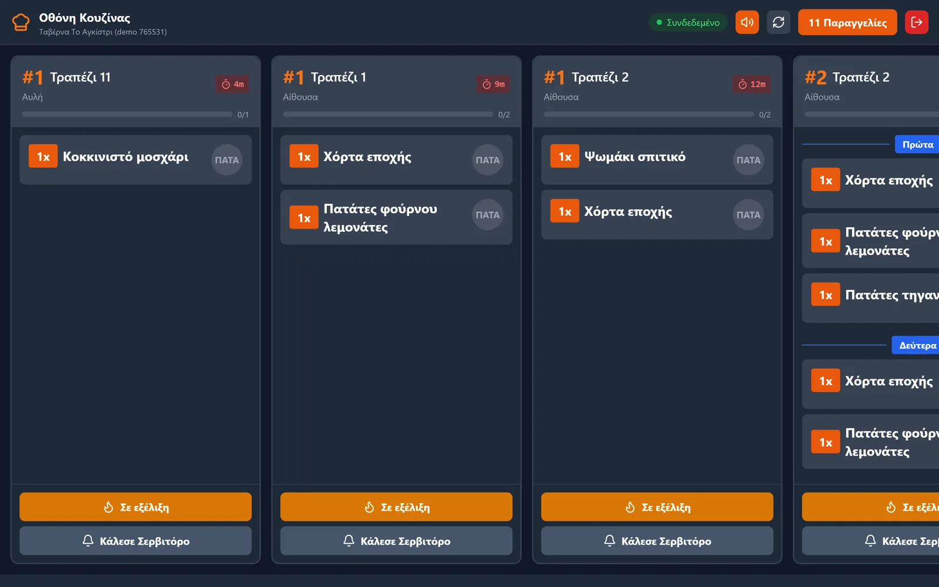The height and width of the screenshot is (587, 939).
Task: Tap ΠΑΤΑ for Χόρτα εποχής on Τραπέζι 1
Action: [x=487, y=160]
